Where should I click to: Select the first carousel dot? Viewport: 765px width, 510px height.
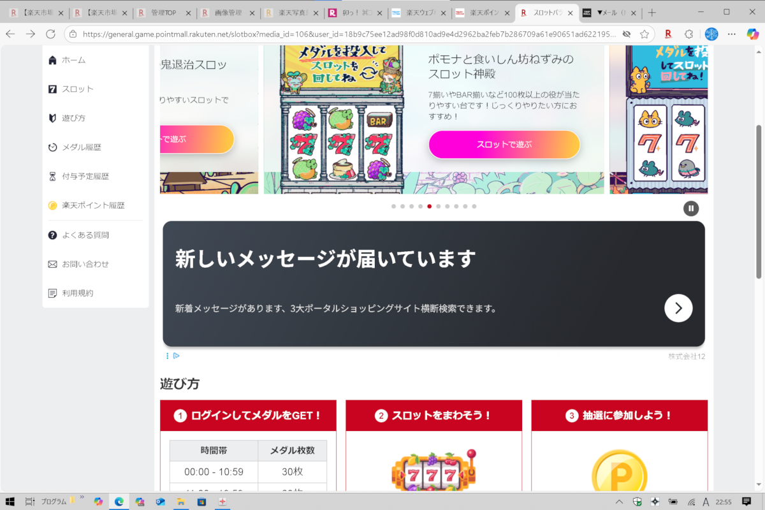[393, 207]
